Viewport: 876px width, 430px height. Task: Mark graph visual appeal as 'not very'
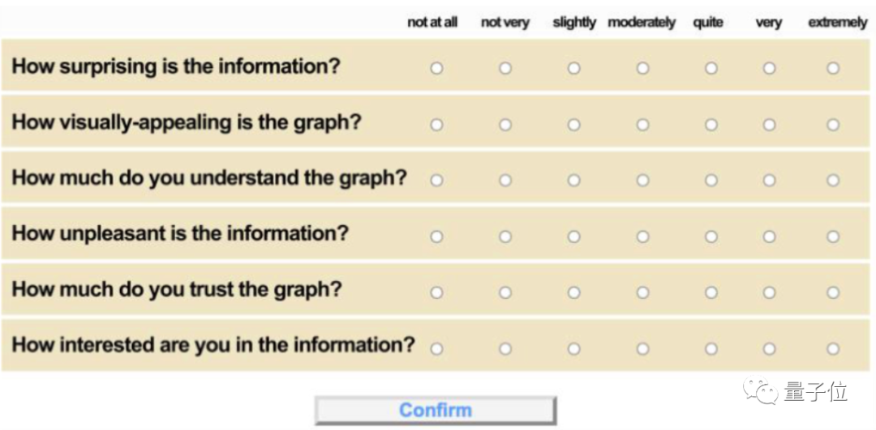pos(505,125)
